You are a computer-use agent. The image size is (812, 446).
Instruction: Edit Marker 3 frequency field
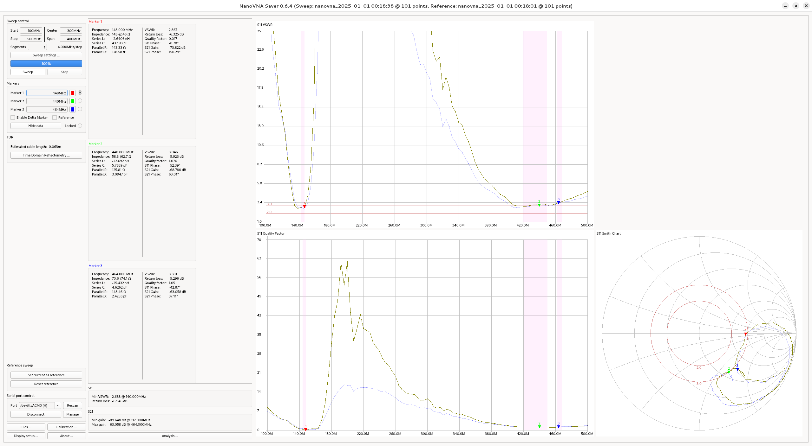click(47, 109)
